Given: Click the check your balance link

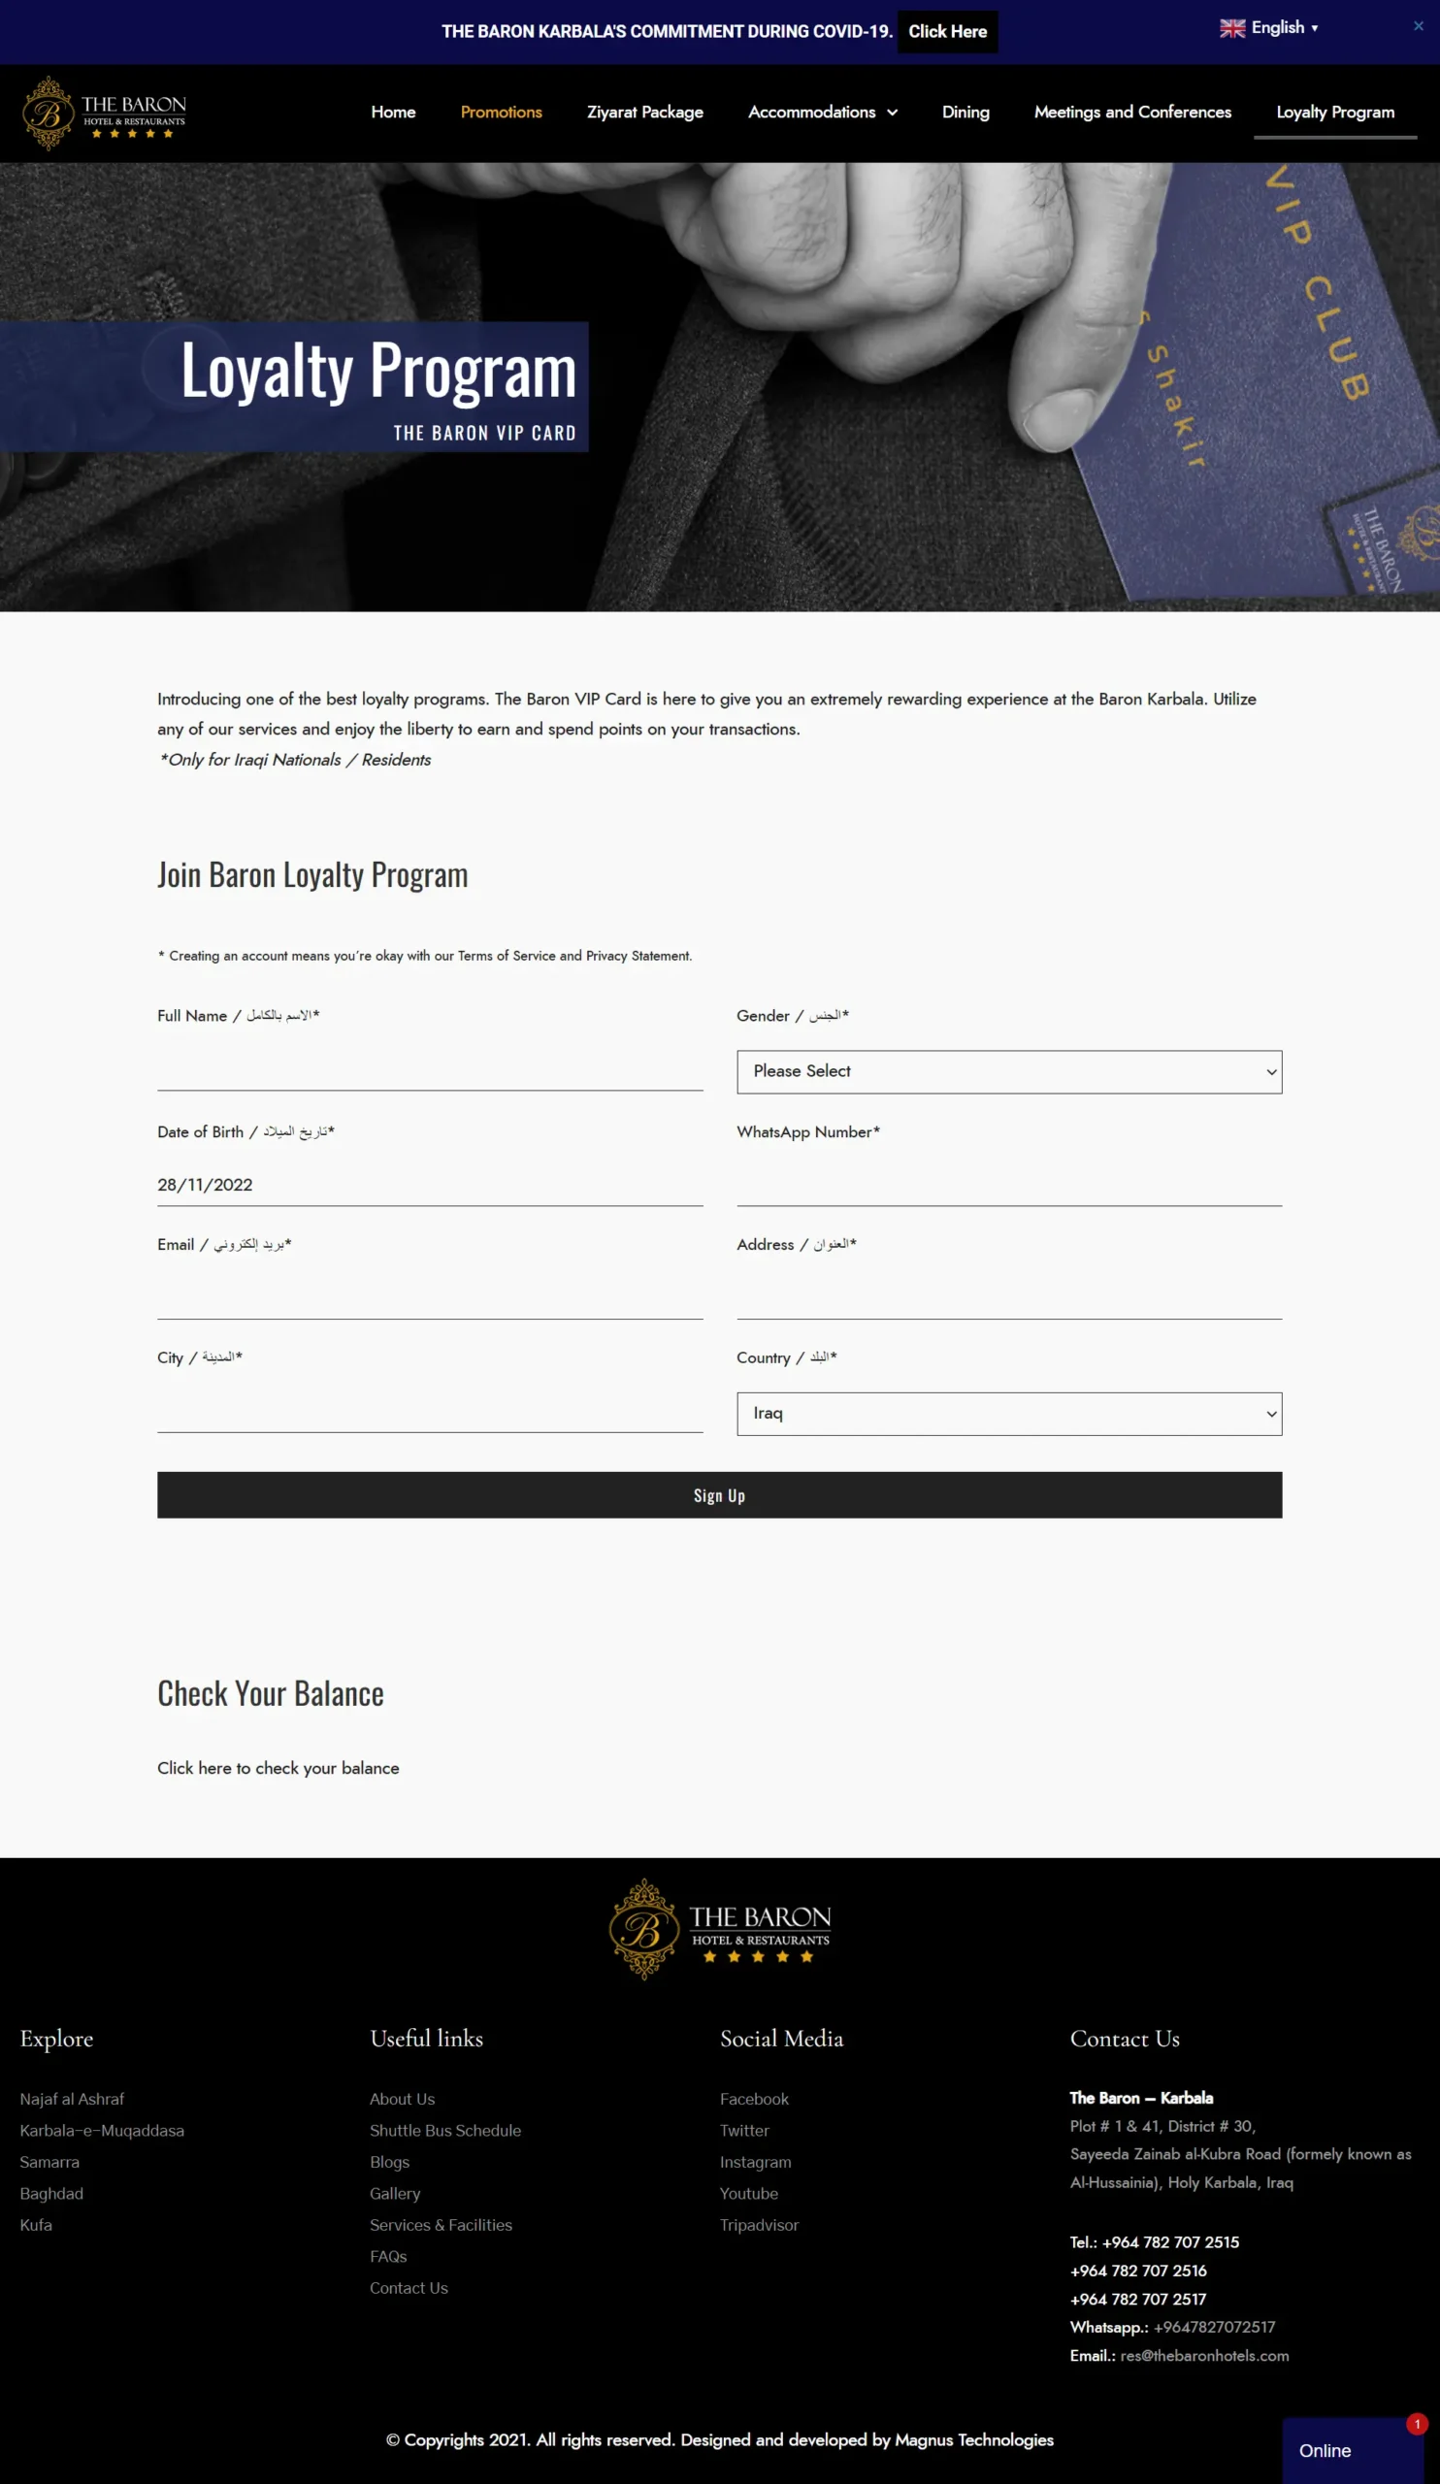Looking at the screenshot, I should pyautogui.click(x=278, y=1767).
